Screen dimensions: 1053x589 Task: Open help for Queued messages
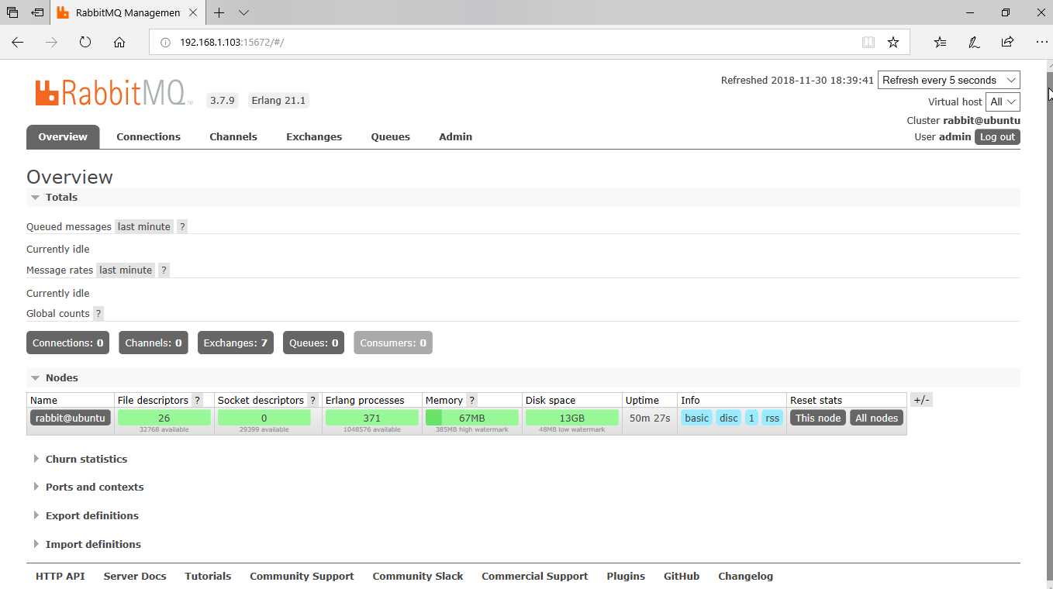(182, 227)
